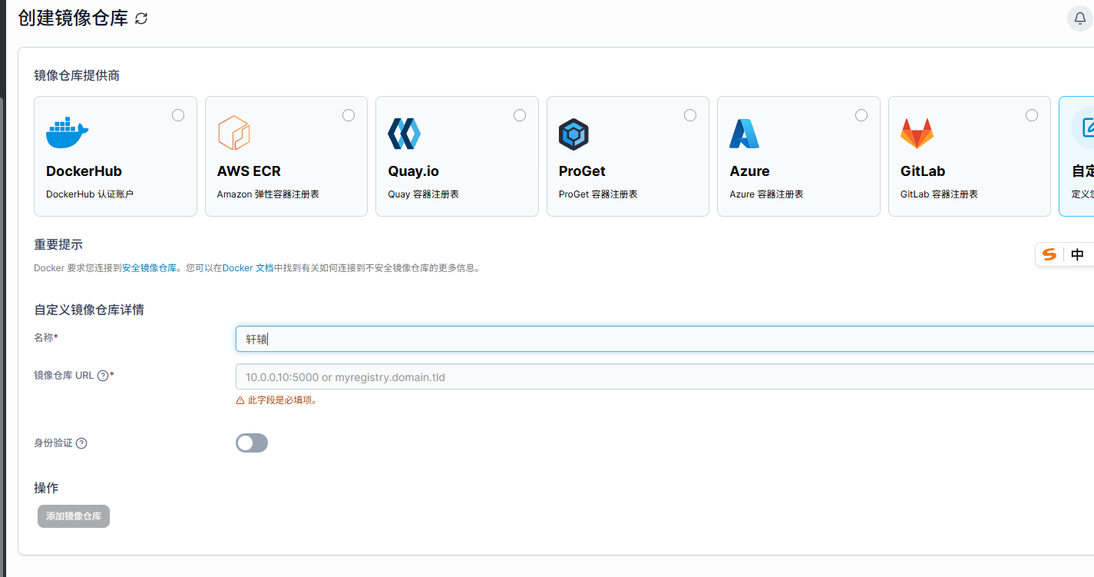The height and width of the screenshot is (577, 1094).
Task: Click the Amazon 弹性容器注册表 description
Action: 268,194
